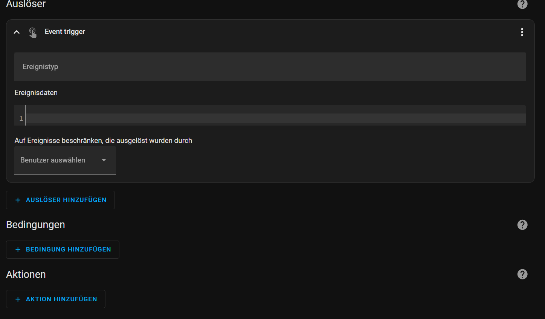Viewport: 545px width, 319px height.
Task: Focus the Ereignistyp text field
Action: 270,67
